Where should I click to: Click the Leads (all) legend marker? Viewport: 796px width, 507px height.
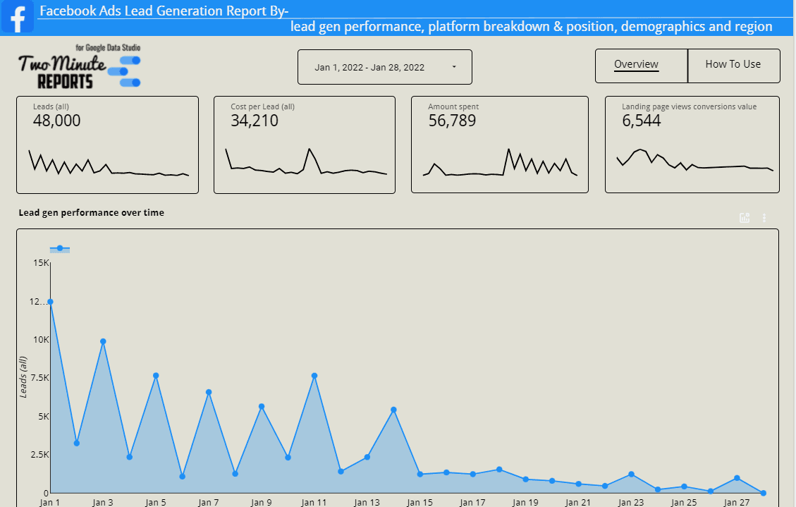(60, 249)
